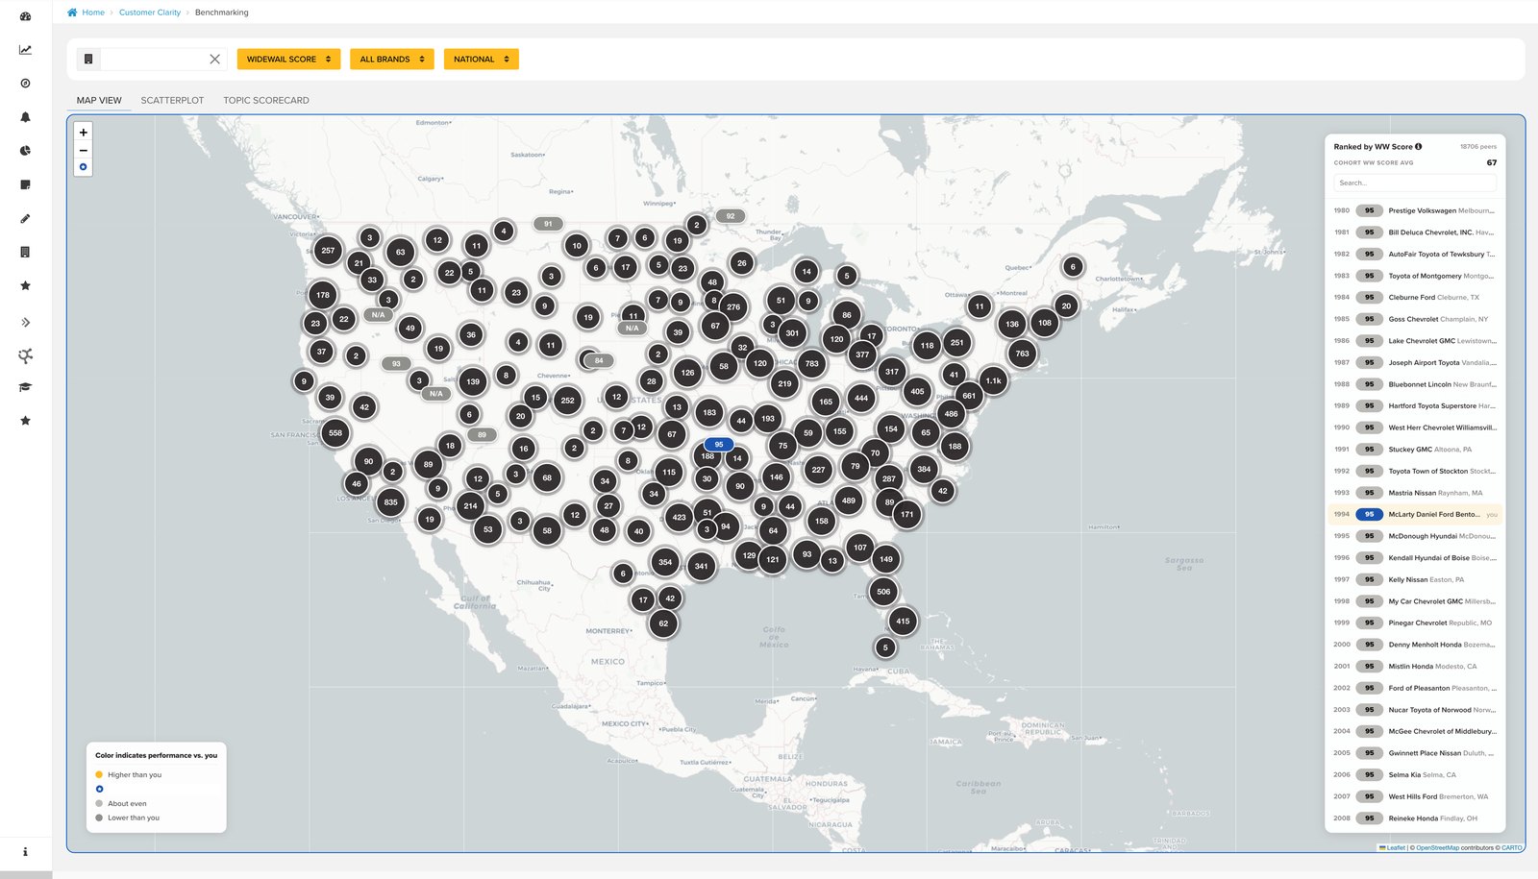The image size is (1538, 879).
Task: Zoom in the map with plus button
Action: coord(84,133)
